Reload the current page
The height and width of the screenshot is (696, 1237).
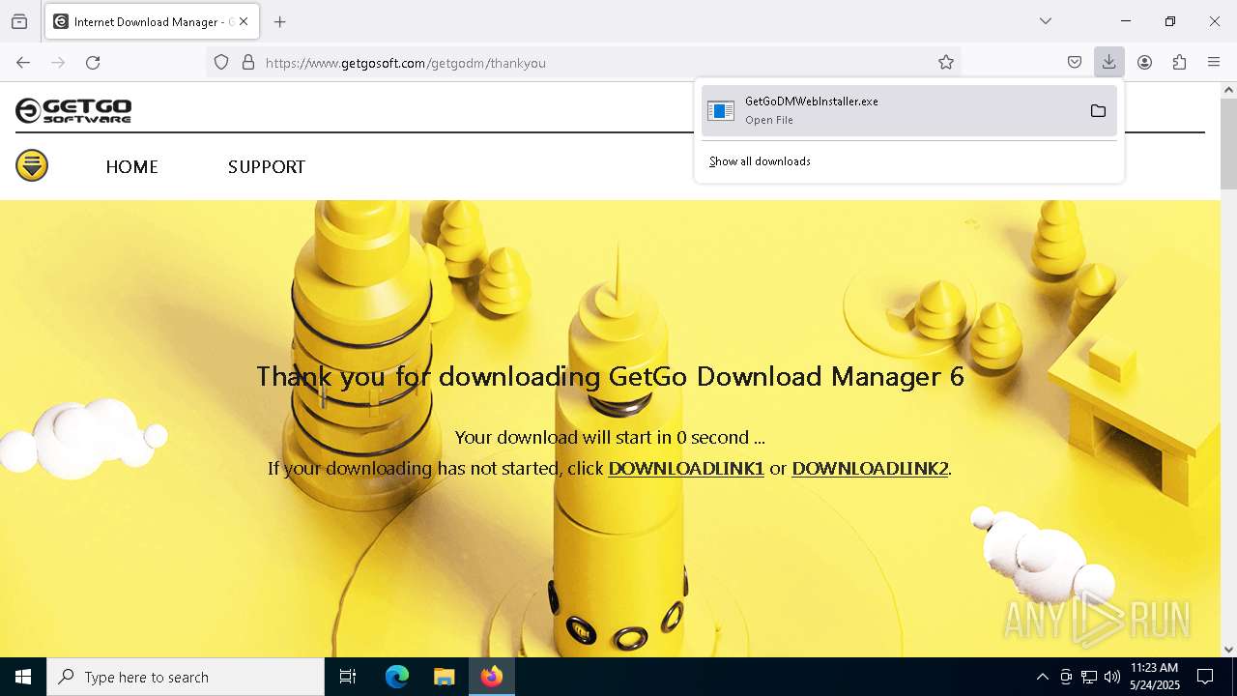tap(93, 63)
